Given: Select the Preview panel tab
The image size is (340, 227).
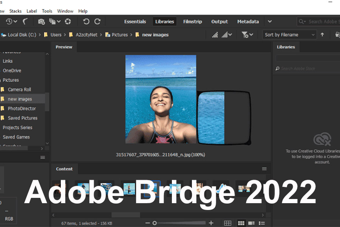Looking at the screenshot, I should (x=64, y=47).
